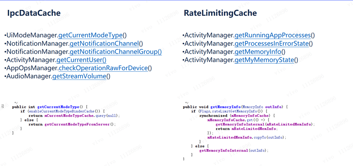Open the getNotificationChannel link
Screen dimensions: 353x166
[104, 44]
